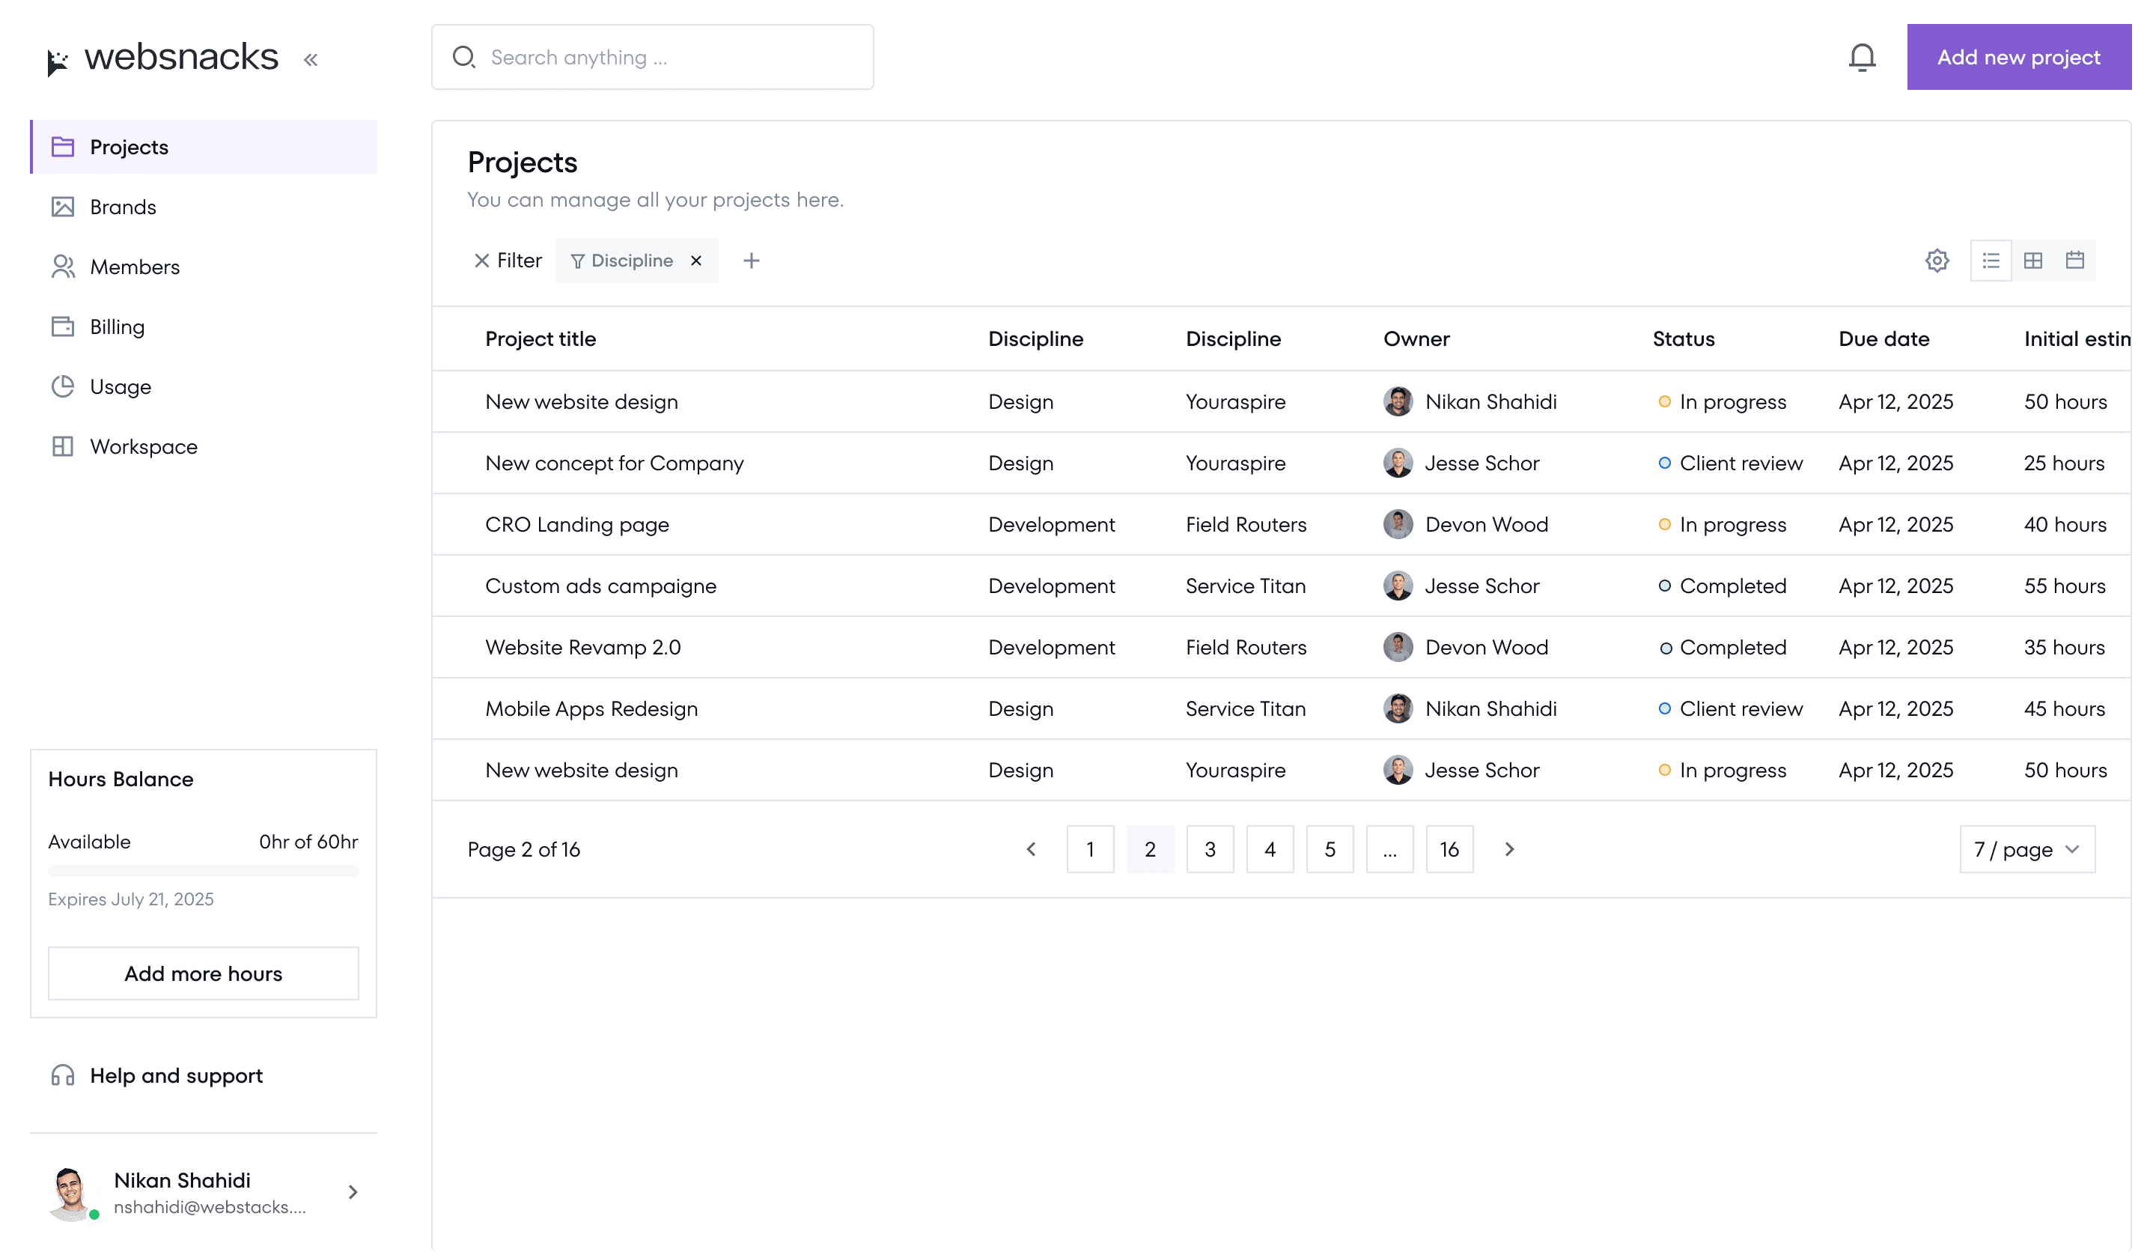
Task: Click the Add new project button
Action: point(2018,56)
